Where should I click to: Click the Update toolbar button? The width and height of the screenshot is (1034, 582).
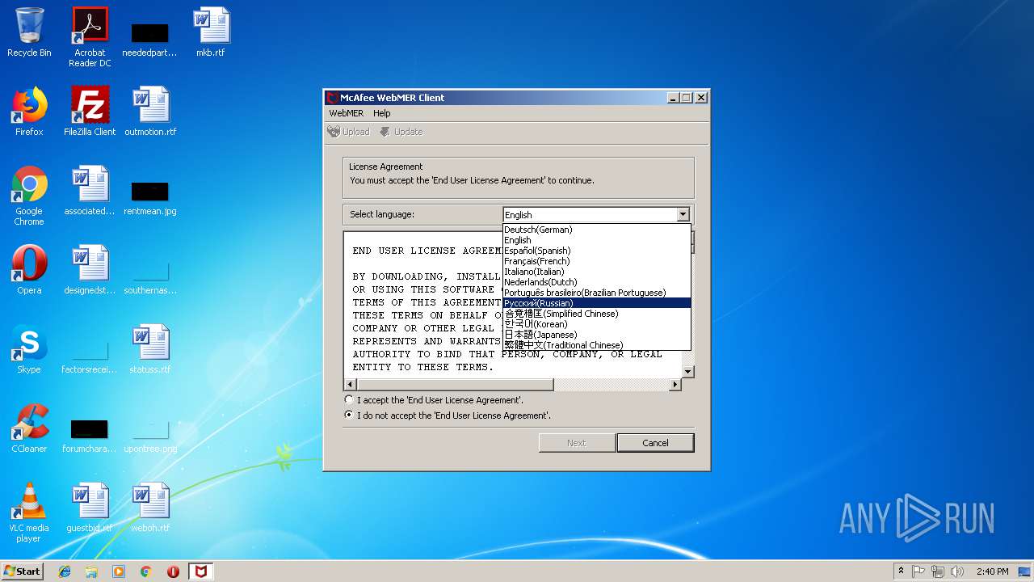click(x=401, y=132)
